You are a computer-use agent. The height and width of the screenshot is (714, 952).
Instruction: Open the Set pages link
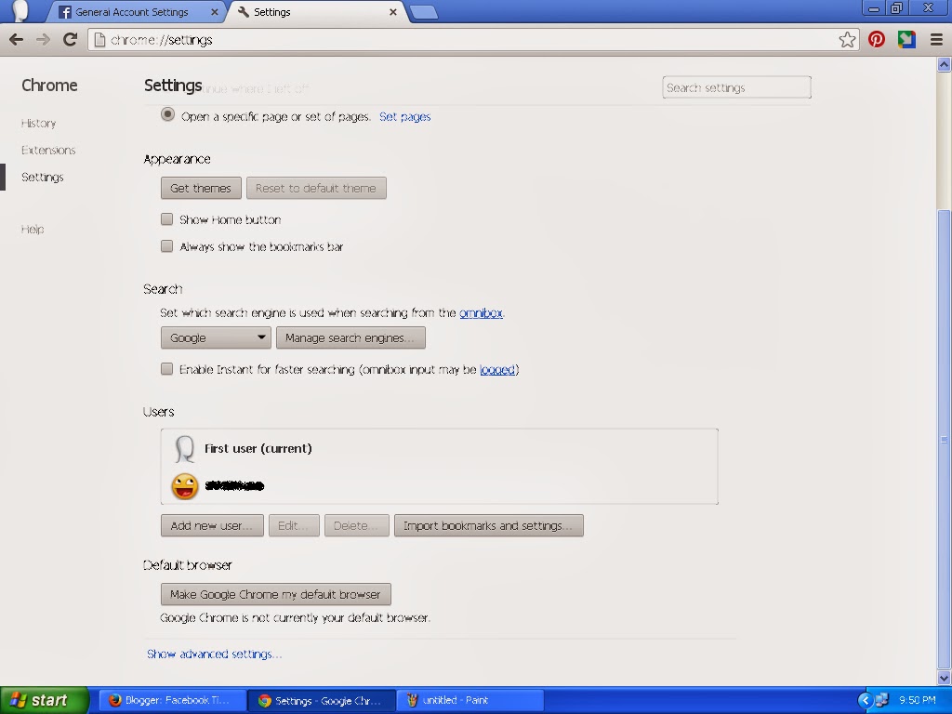click(405, 116)
